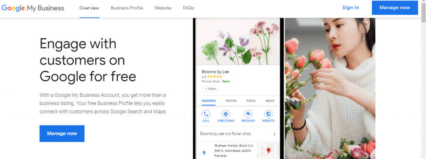The width and height of the screenshot is (426, 159).
Task: Click the five star rating
Action: point(215,77)
